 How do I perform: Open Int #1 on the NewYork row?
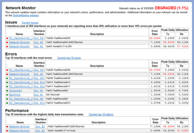pos(39,95)
